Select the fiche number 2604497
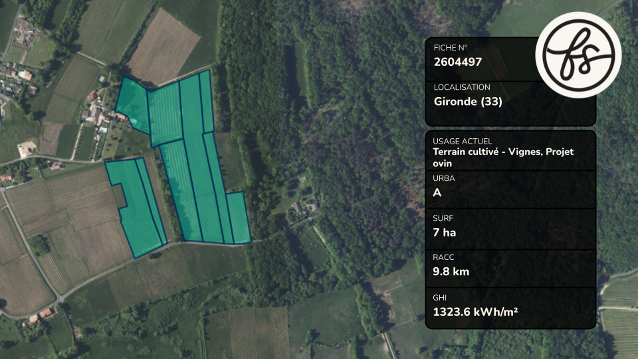Viewport: 638px width, 359px height. (458, 62)
